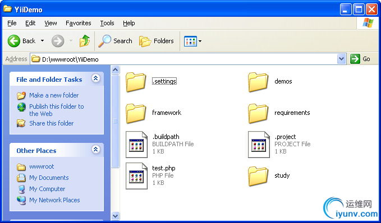Open the Tools menu
The height and width of the screenshot is (223, 381).
[x=107, y=23]
